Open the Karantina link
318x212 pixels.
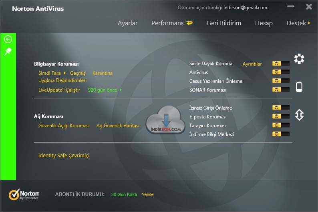tap(103, 73)
